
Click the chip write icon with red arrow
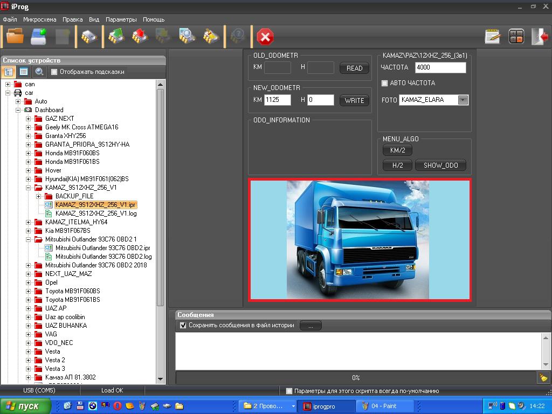coord(140,36)
